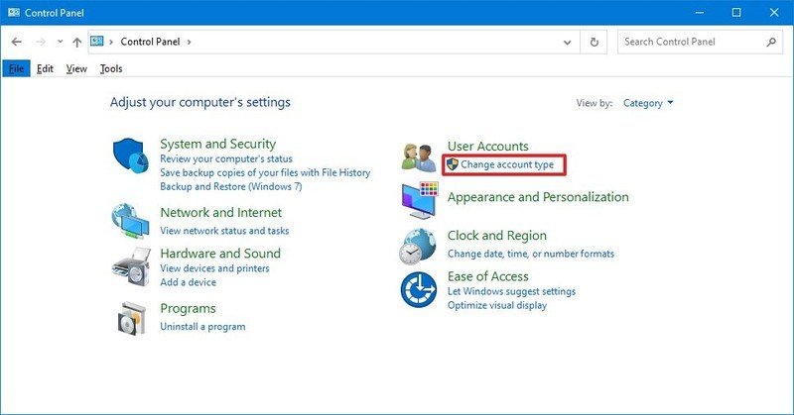Click the Clock and Region globe icon

point(418,247)
